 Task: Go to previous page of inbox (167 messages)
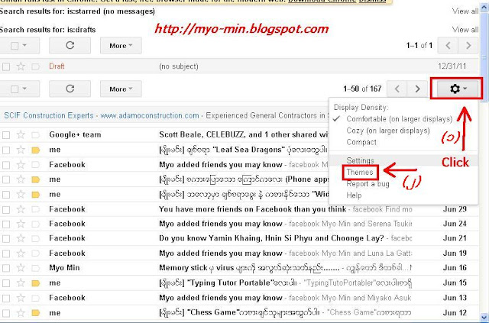(397, 89)
